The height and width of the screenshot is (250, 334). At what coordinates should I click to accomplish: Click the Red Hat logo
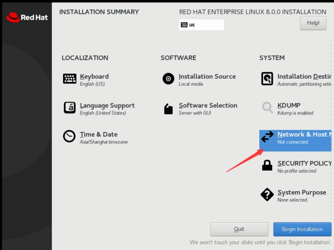click(27, 18)
